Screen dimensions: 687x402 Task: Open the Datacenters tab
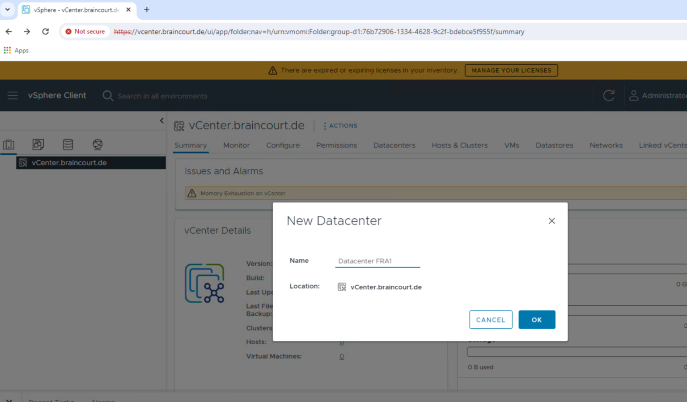394,145
